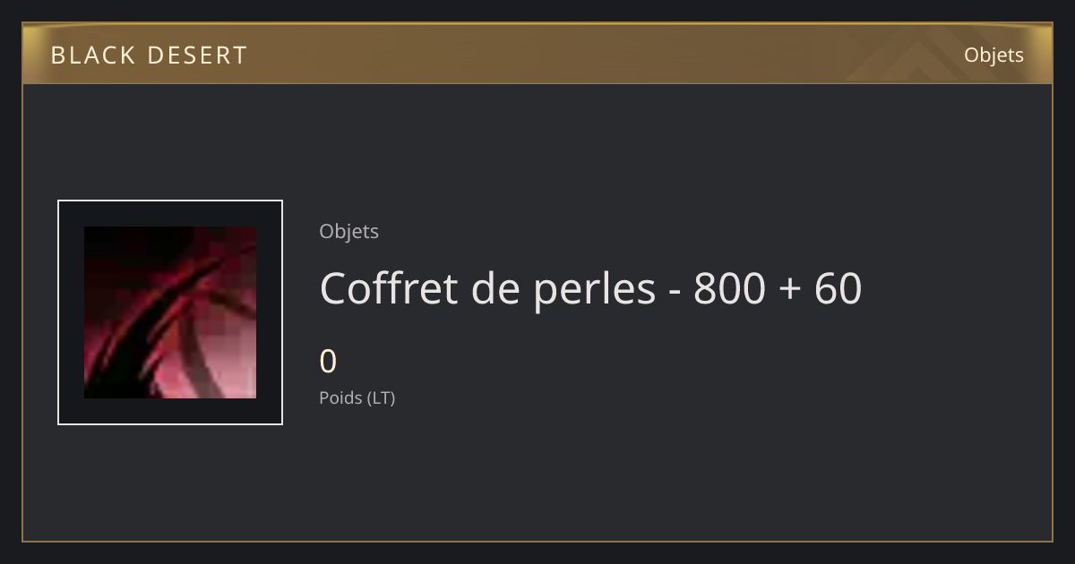The width and height of the screenshot is (1075, 564).
Task: Select the number 800 in the title
Action: [x=729, y=288]
